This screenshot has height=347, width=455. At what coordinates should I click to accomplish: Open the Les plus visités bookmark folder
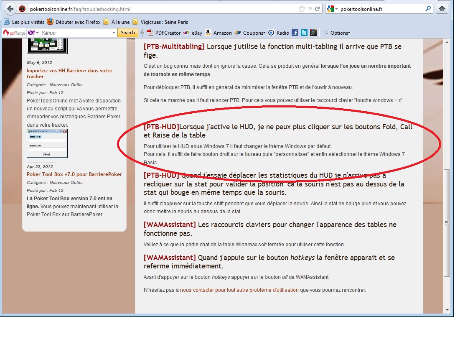pyautogui.click(x=24, y=22)
